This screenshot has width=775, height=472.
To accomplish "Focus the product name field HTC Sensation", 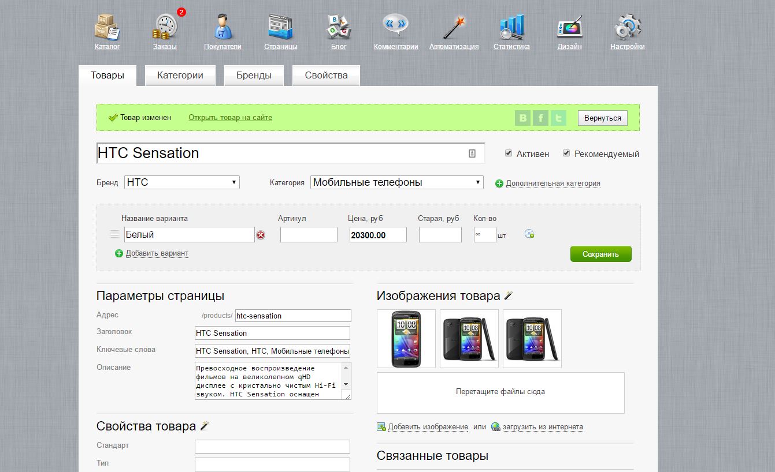I will (x=291, y=153).
